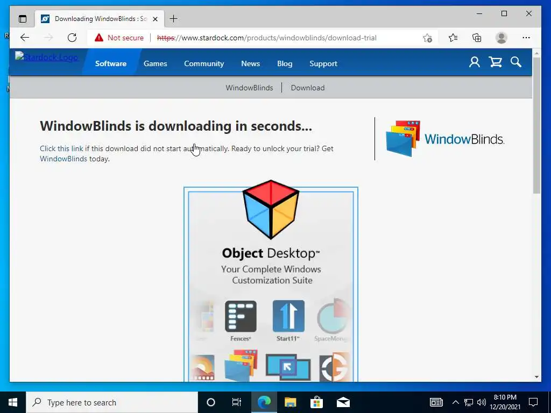Go to the WindowBlinds subnav link
The height and width of the screenshot is (413, 551).
pos(249,88)
